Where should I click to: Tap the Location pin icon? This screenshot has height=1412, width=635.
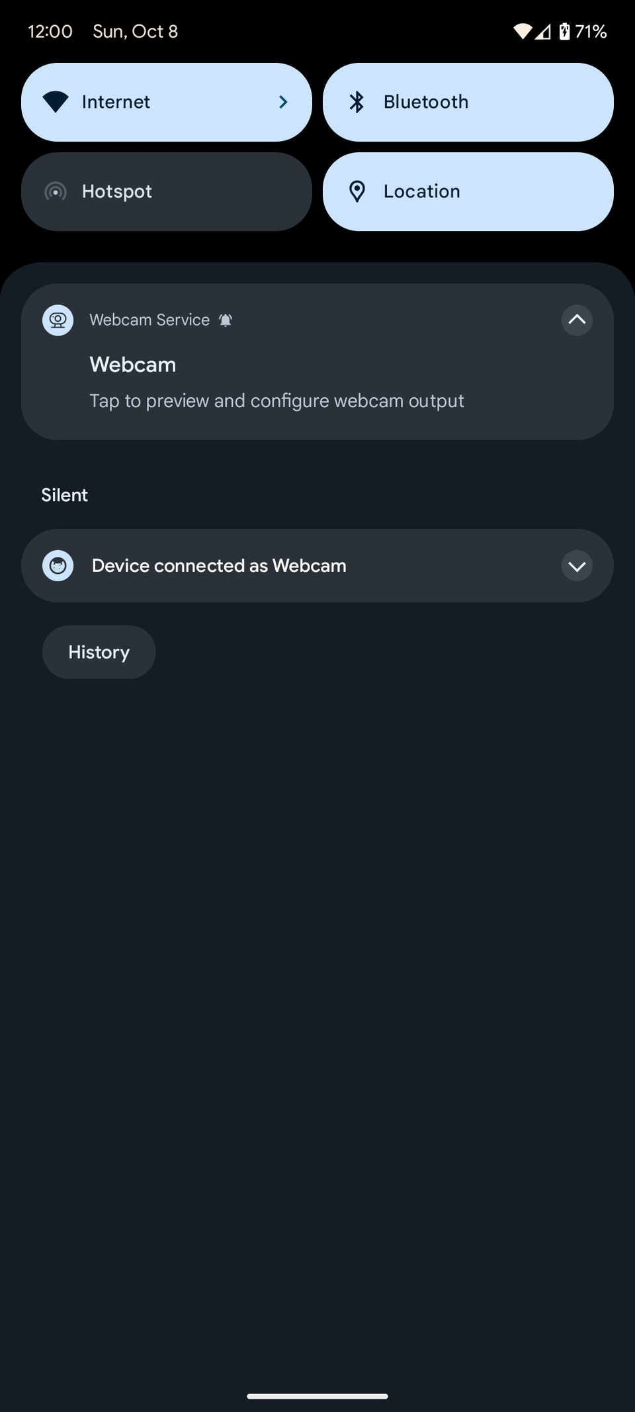pyautogui.click(x=357, y=191)
